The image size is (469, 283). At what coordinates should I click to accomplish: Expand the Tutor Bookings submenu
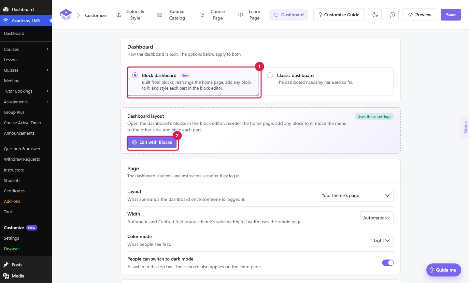48,91
